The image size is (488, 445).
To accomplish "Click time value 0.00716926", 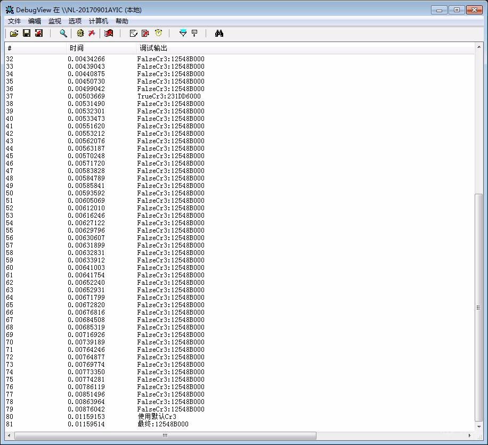I will pos(86,335).
